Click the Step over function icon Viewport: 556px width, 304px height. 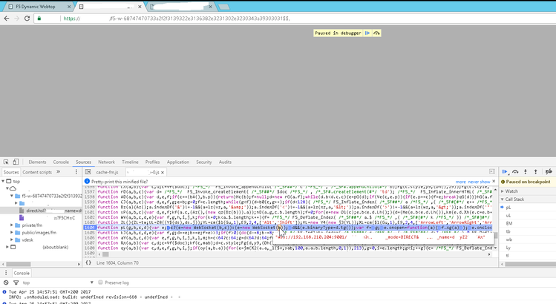point(516,171)
